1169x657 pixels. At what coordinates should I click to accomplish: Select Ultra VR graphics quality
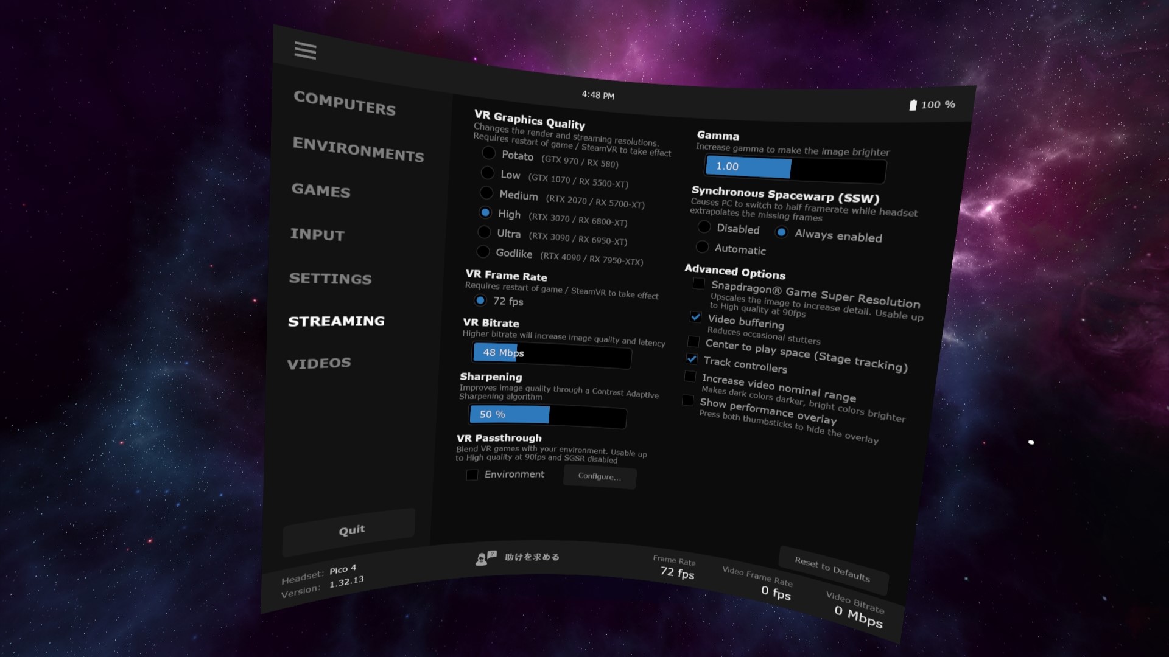point(485,232)
